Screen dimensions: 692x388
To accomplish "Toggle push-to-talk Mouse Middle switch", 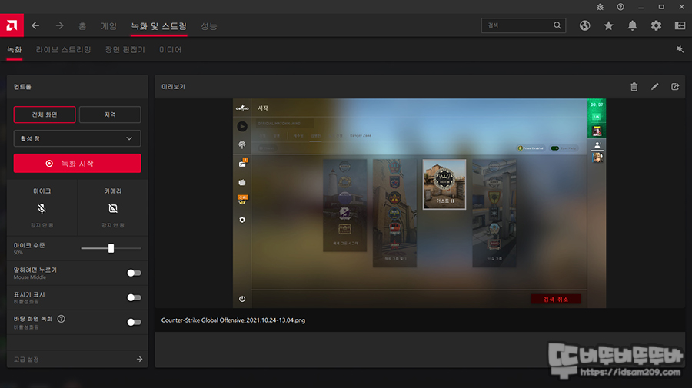I will [x=134, y=273].
